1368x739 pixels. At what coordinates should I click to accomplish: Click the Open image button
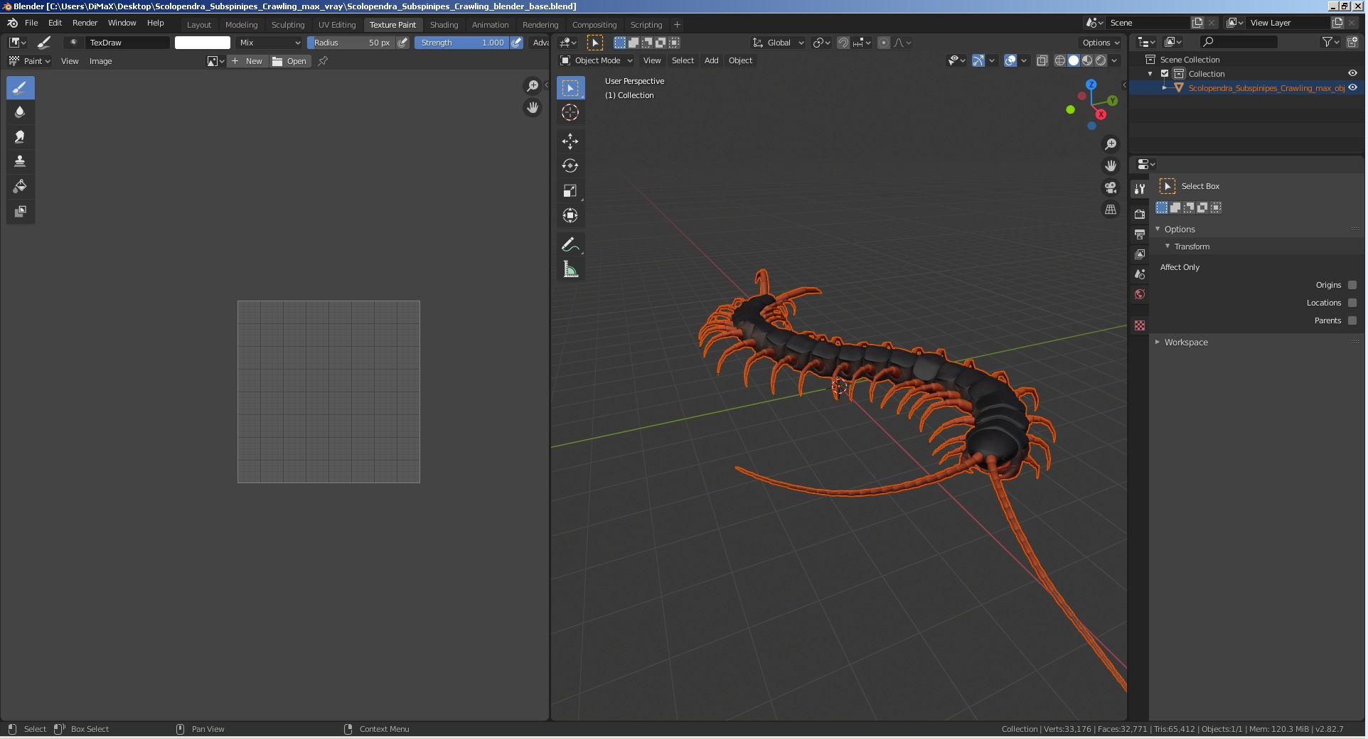point(289,61)
